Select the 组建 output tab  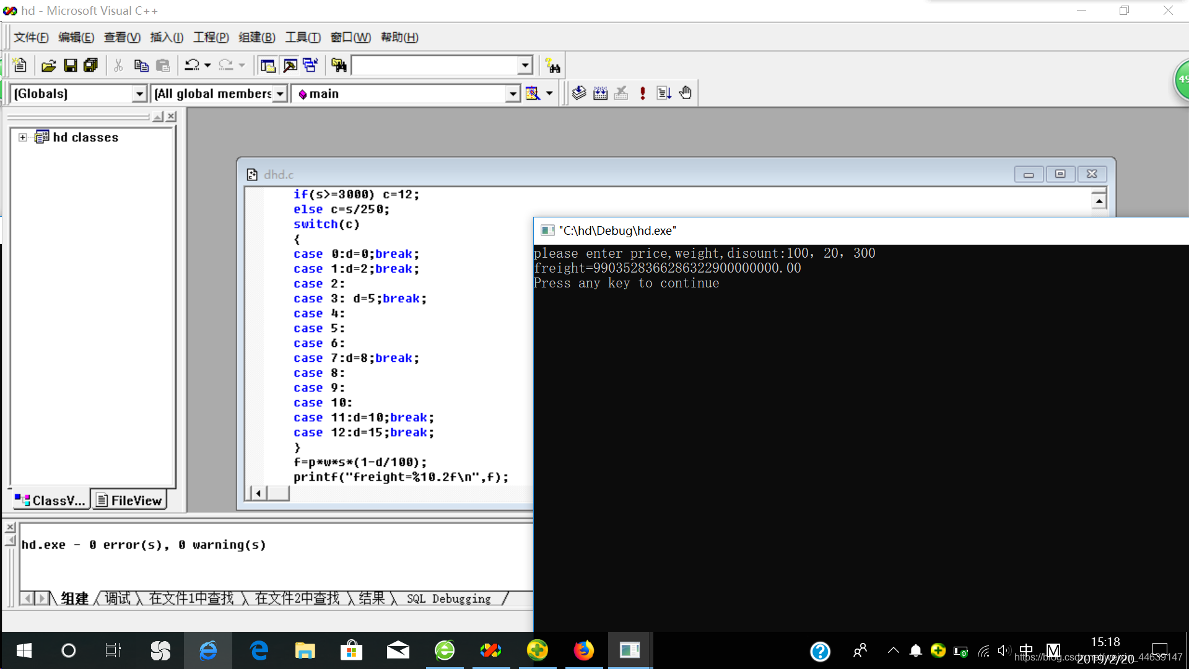pyautogui.click(x=74, y=598)
